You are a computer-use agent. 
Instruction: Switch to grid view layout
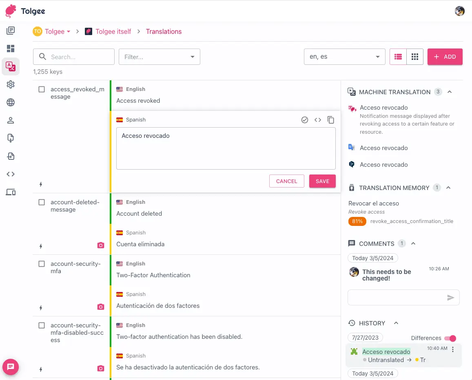tap(415, 57)
